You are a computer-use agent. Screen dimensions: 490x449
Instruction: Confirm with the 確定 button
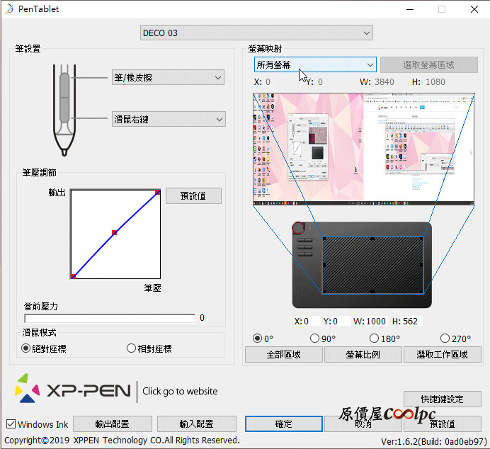(284, 424)
